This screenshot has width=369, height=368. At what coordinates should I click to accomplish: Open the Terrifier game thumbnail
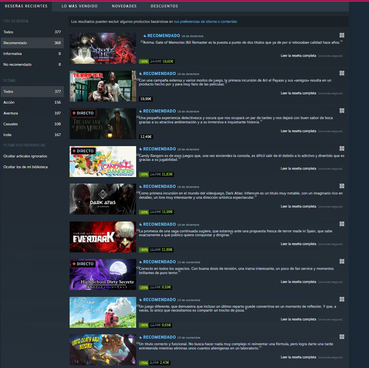point(103,86)
